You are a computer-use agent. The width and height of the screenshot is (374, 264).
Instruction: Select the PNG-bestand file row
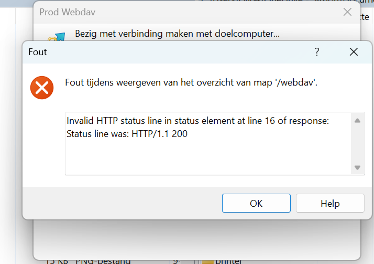tap(103, 261)
